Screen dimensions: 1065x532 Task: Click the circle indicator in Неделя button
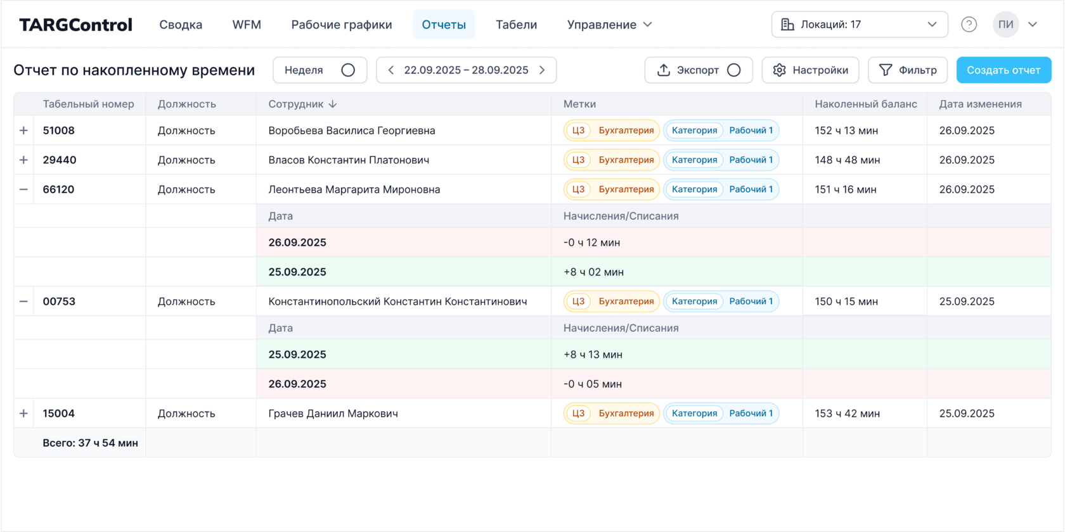click(x=348, y=70)
